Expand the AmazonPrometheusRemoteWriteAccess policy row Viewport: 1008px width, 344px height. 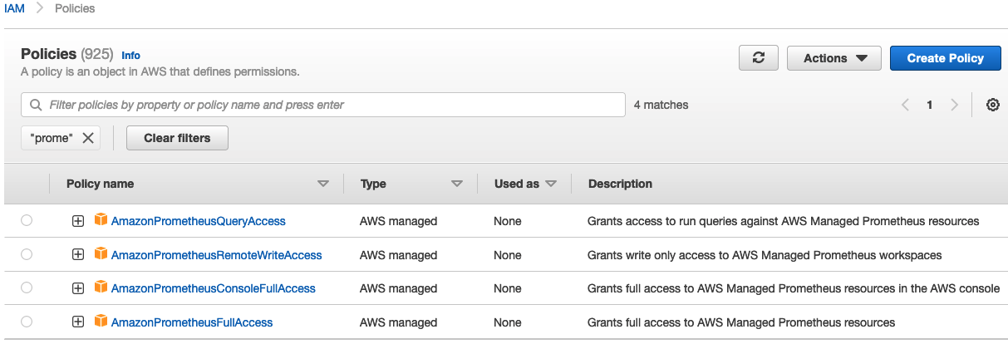pos(78,255)
